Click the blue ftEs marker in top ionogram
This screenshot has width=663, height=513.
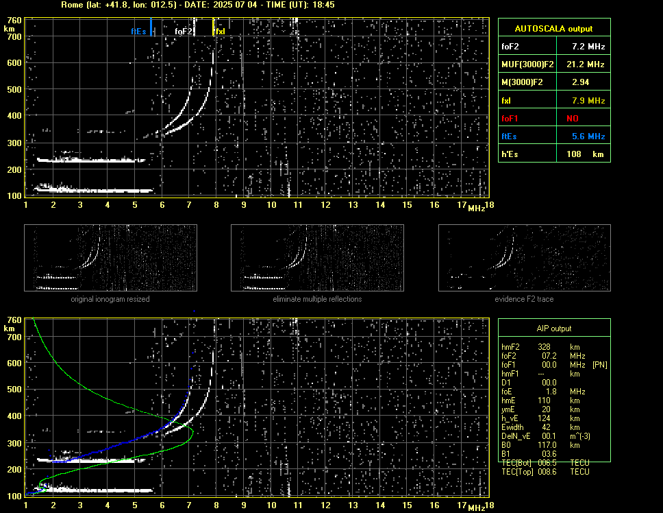151,27
